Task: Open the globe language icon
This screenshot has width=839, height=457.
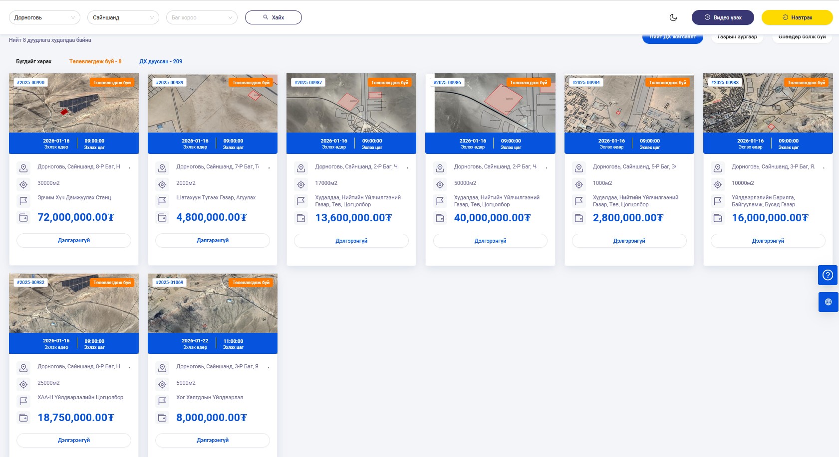Action: (828, 302)
